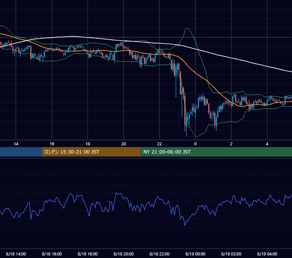
Task: Click the hour label 2 on price chart axis
Action: point(231,144)
